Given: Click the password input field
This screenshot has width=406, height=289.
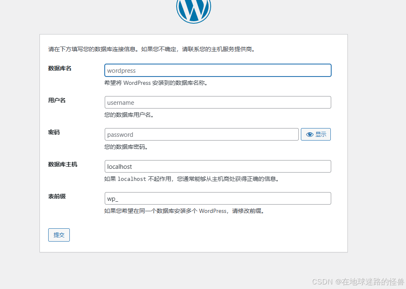Looking at the screenshot, I should coord(202,134).
